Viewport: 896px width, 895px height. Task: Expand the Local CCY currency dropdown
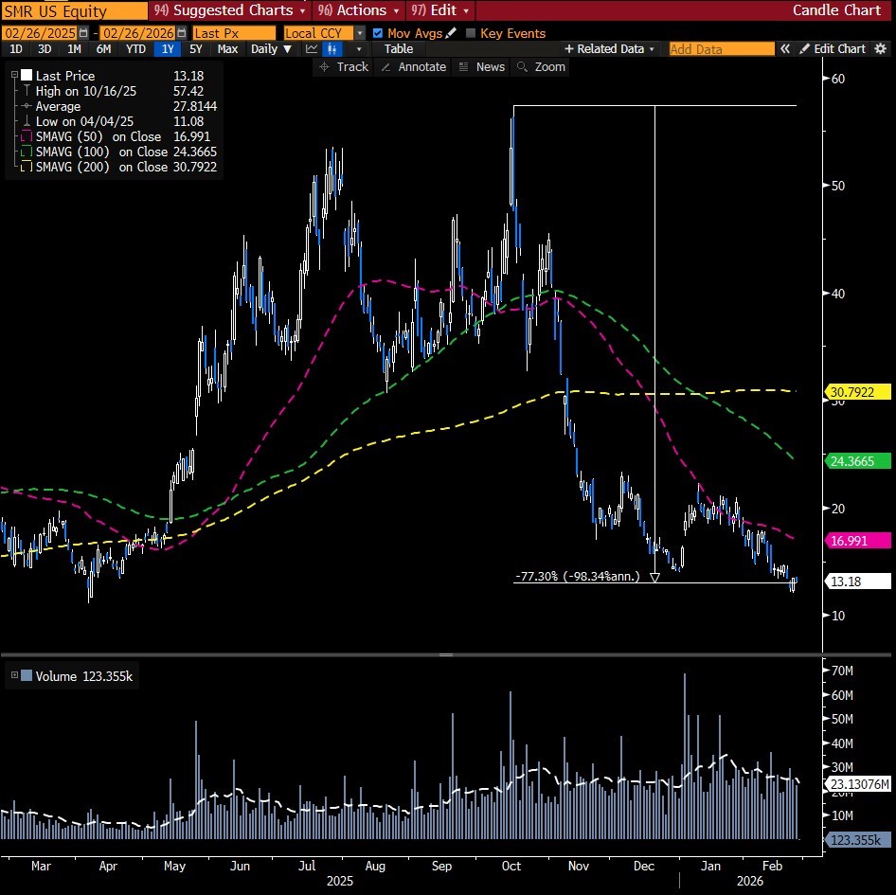(x=359, y=33)
